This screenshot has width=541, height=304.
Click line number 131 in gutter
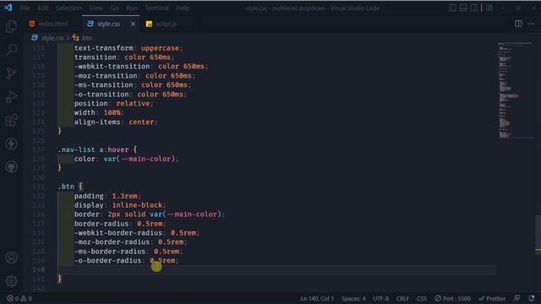tap(39, 187)
